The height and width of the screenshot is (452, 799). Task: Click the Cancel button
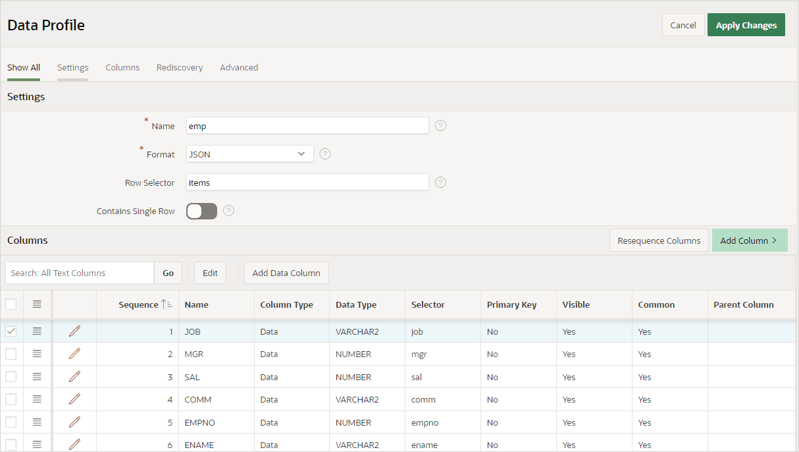pos(683,25)
